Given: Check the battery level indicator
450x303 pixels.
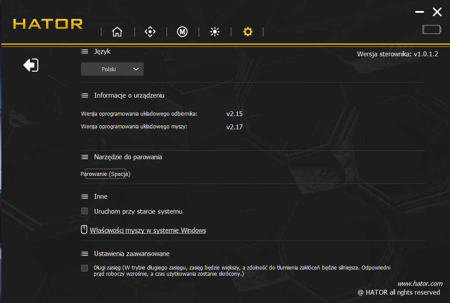Looking at the screenshot, I should pos(432,29).
